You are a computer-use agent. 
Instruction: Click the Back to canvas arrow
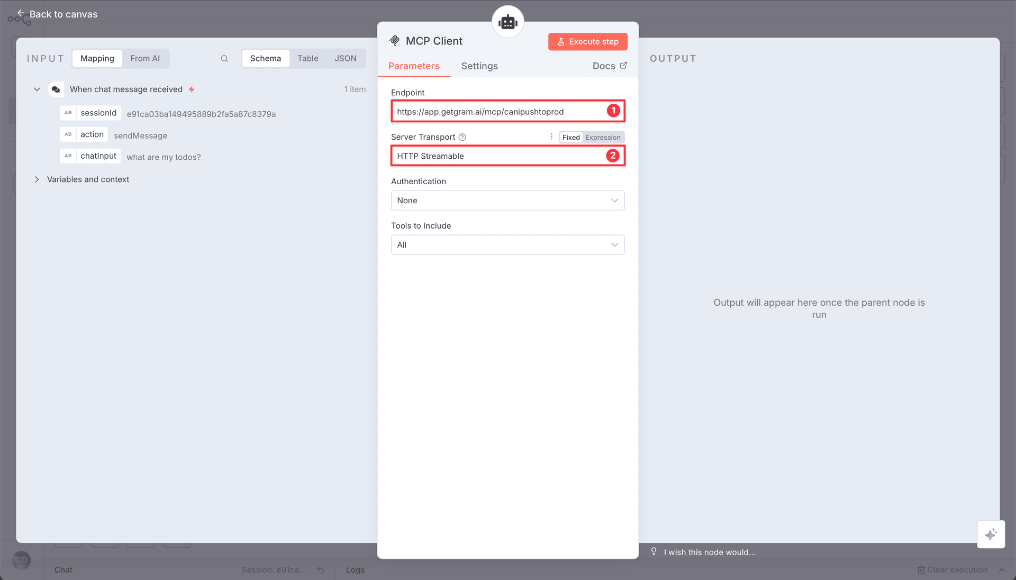[x=21, y=13]
